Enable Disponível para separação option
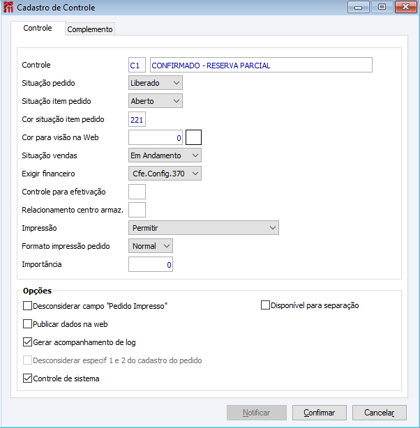The image size is (420, 428). point(265,305)
